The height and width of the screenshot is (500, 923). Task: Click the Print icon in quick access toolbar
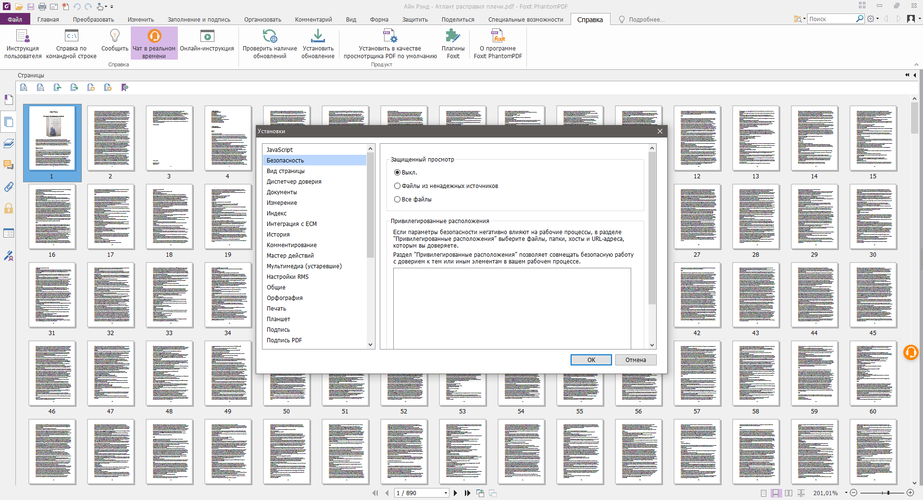(x=42, y=7)
